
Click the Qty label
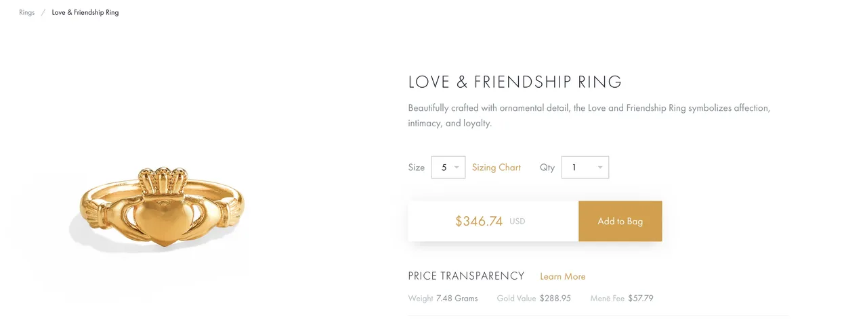pyautogui.click(x=547, y=168)
